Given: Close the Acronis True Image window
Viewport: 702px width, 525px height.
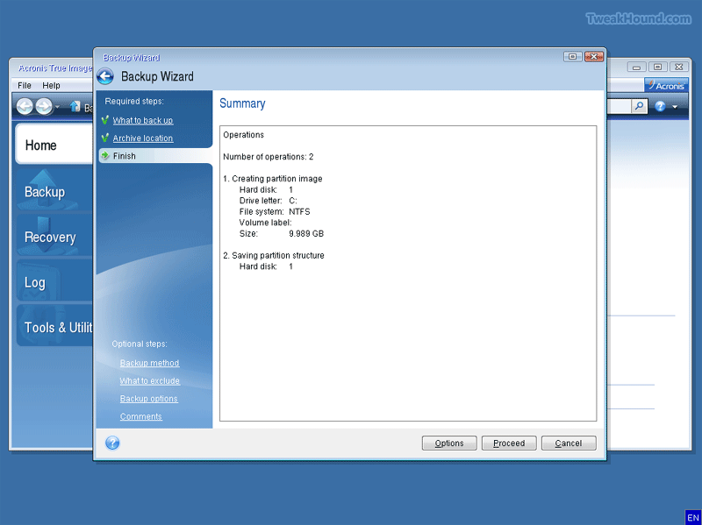Looking at the screenshot, I should coord(679,67).
